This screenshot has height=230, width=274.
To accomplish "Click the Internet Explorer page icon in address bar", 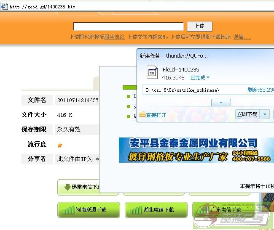I will pyautogui.click(x=4, y=6).
